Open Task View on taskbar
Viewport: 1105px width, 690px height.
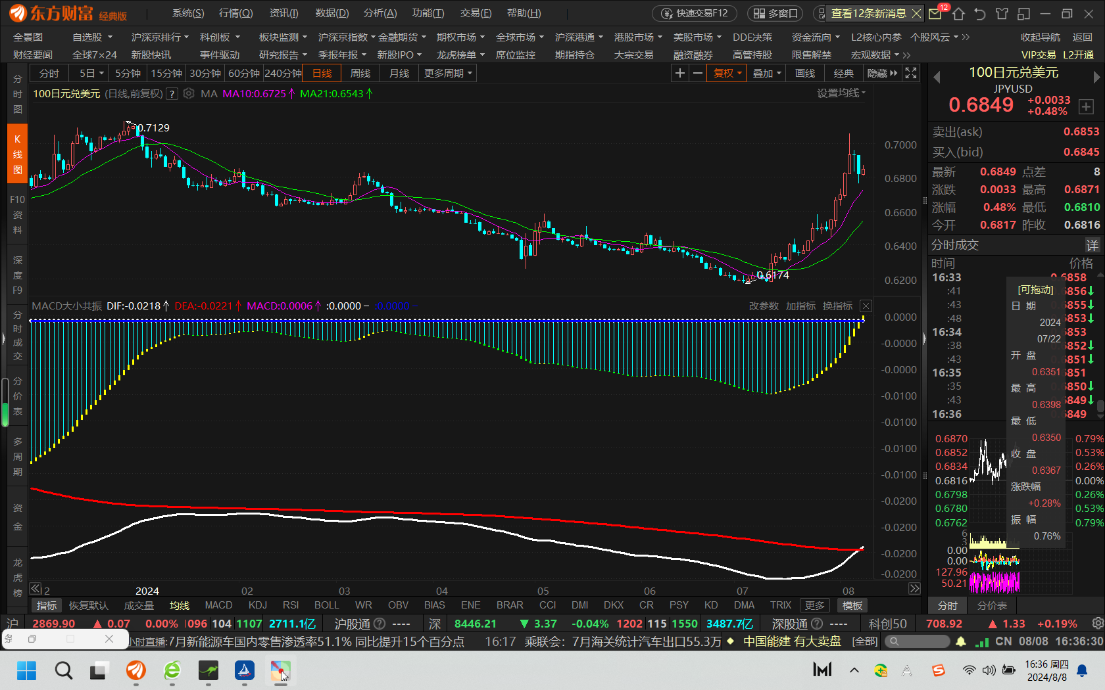99,670
